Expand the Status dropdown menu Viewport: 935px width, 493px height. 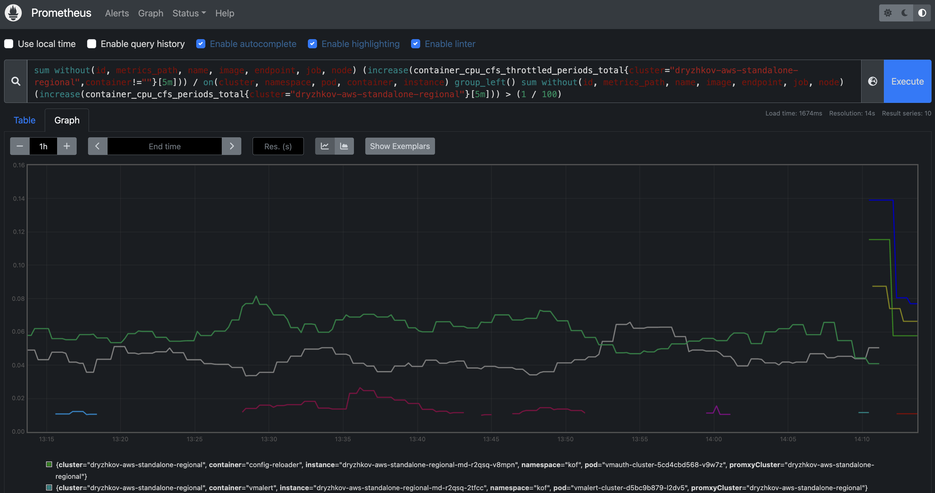tap(189, 14)
